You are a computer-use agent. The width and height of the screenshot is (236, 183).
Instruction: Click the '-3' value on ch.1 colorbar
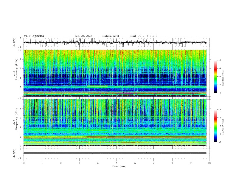pos(220,60)
